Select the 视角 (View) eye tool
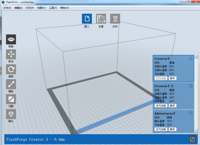Screen dimensions: 200x145 coord(11,39)
